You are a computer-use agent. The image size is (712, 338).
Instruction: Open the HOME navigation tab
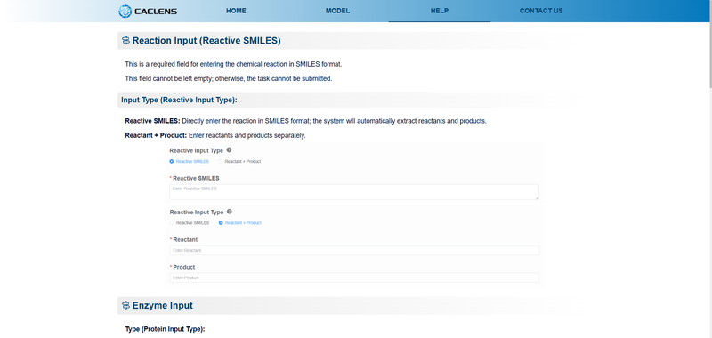tap(236, 11)
